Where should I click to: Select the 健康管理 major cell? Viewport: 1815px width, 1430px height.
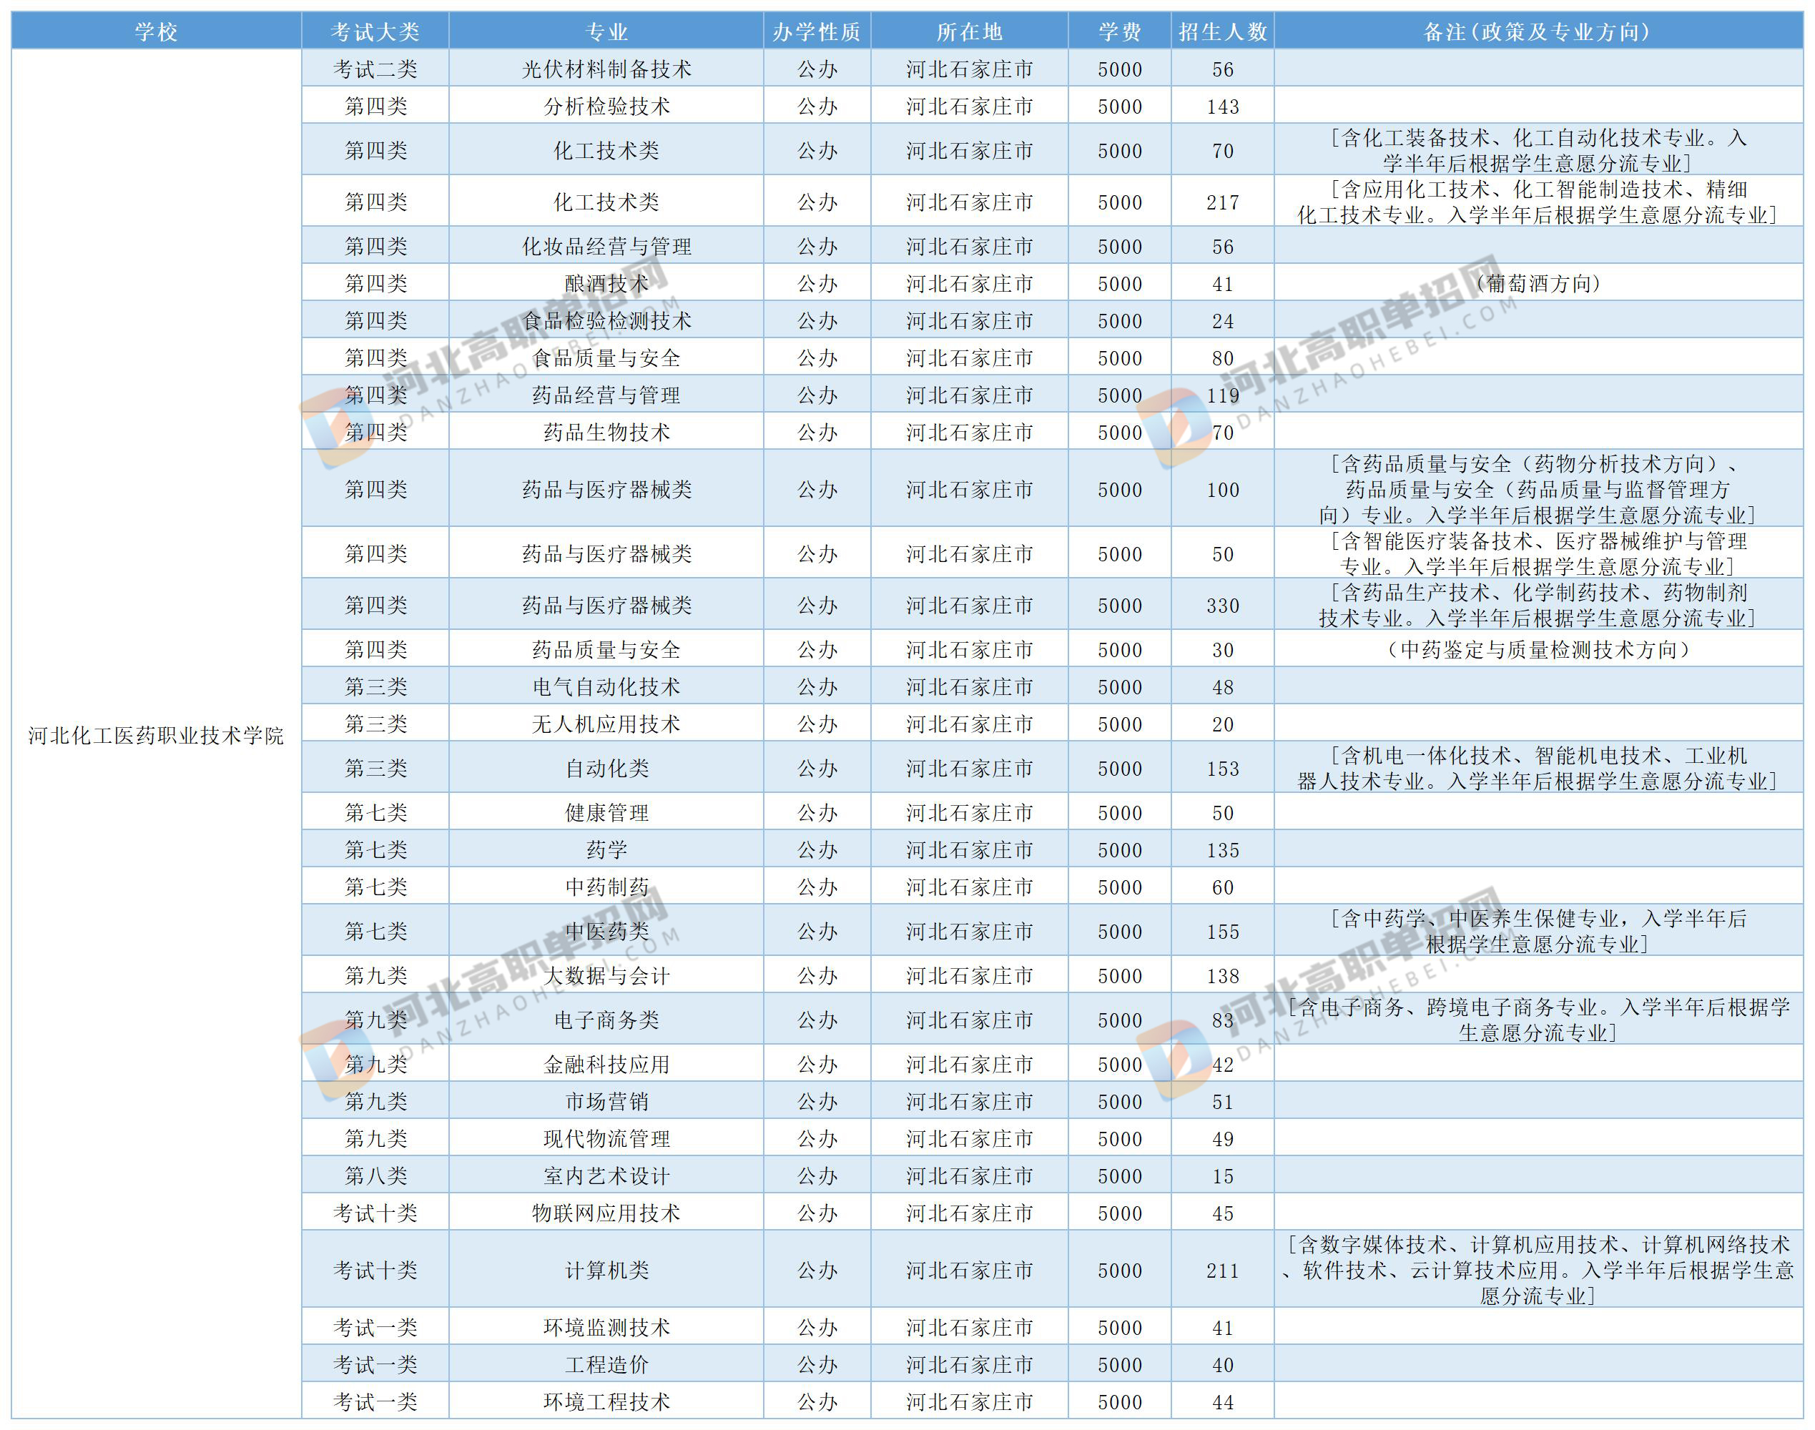click(x=606, y=812)
